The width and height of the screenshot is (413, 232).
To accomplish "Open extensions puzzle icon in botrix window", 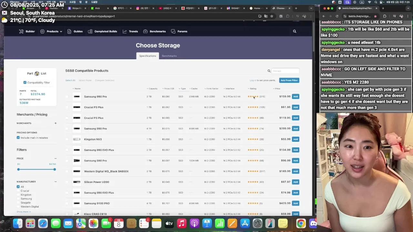I will point(385,16).
